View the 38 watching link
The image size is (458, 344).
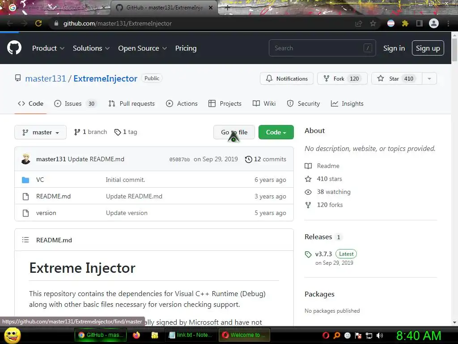(327, 192)
